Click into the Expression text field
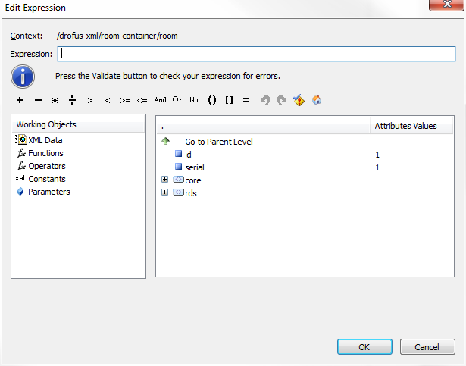The image size is (466, 366). coord(256,54)
